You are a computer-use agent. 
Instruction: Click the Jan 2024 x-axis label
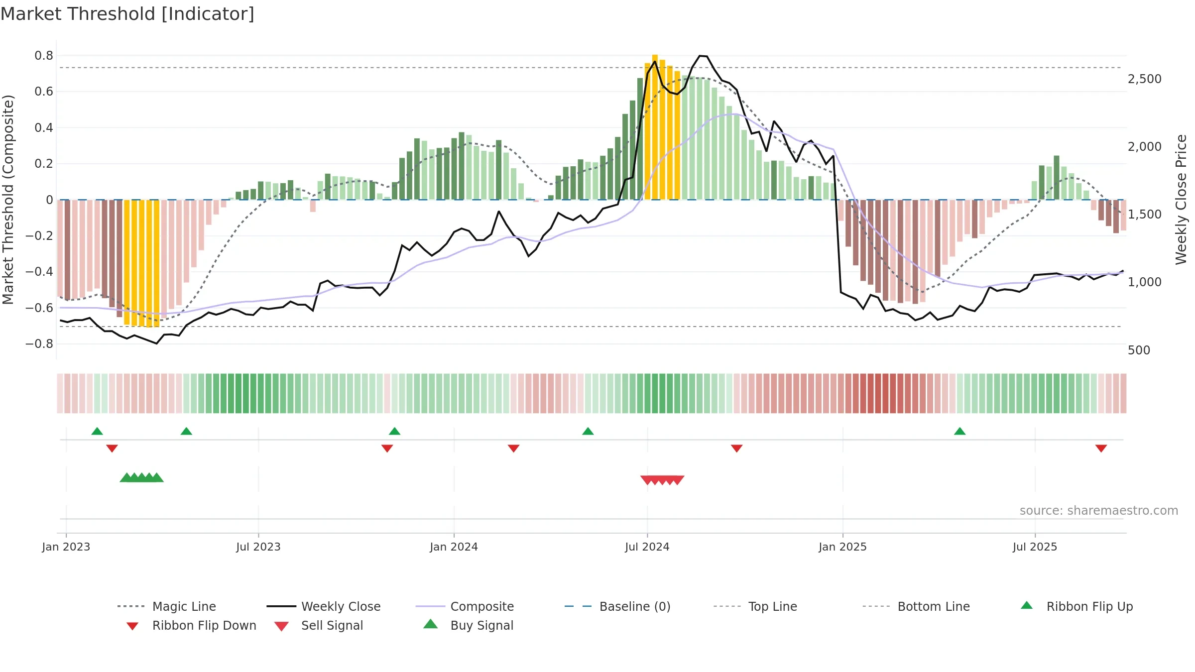click(x=454, y=547)
